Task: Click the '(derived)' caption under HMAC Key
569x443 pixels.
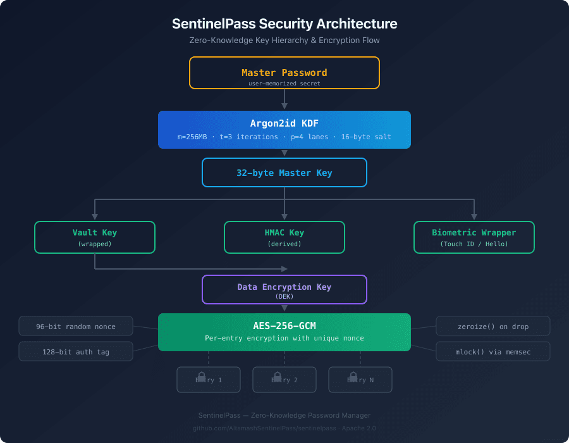Action: (x=284, y=244)
